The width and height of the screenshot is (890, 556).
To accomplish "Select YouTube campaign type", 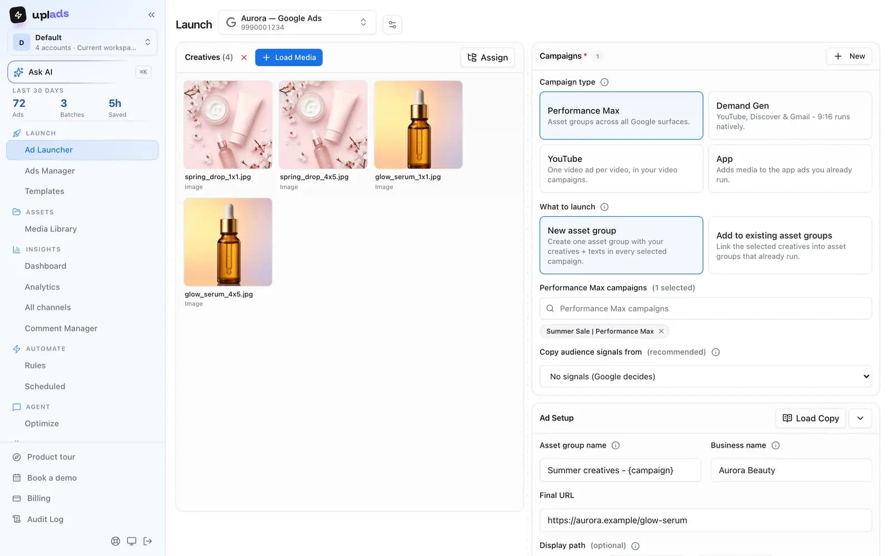I will coord(621,169).
